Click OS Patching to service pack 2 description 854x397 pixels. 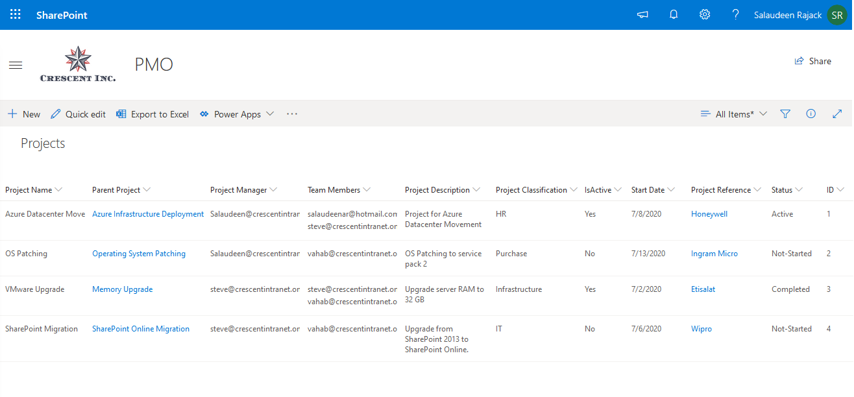point(443,259)
